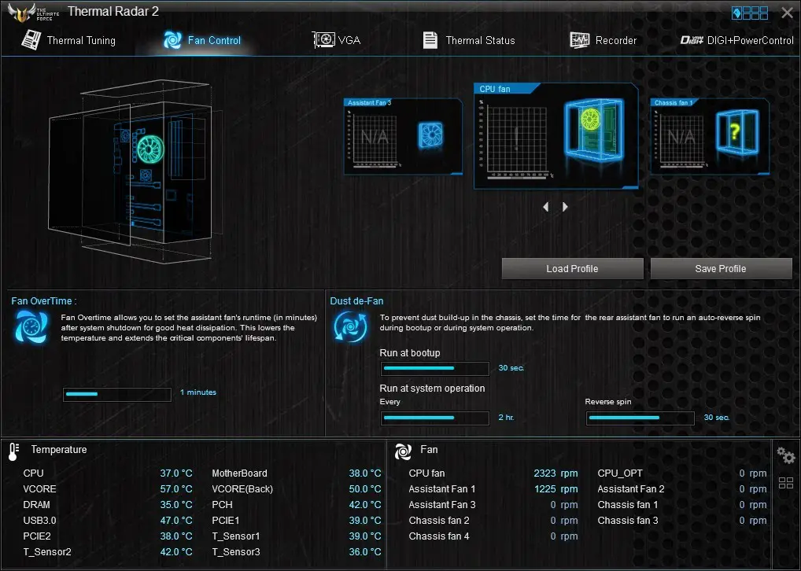
Task: Click the Chassis fan 4 row
Action: pyautogui.click(x=493, y=536)
